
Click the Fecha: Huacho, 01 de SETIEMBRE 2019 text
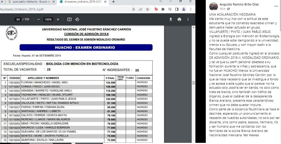point(37,56)
